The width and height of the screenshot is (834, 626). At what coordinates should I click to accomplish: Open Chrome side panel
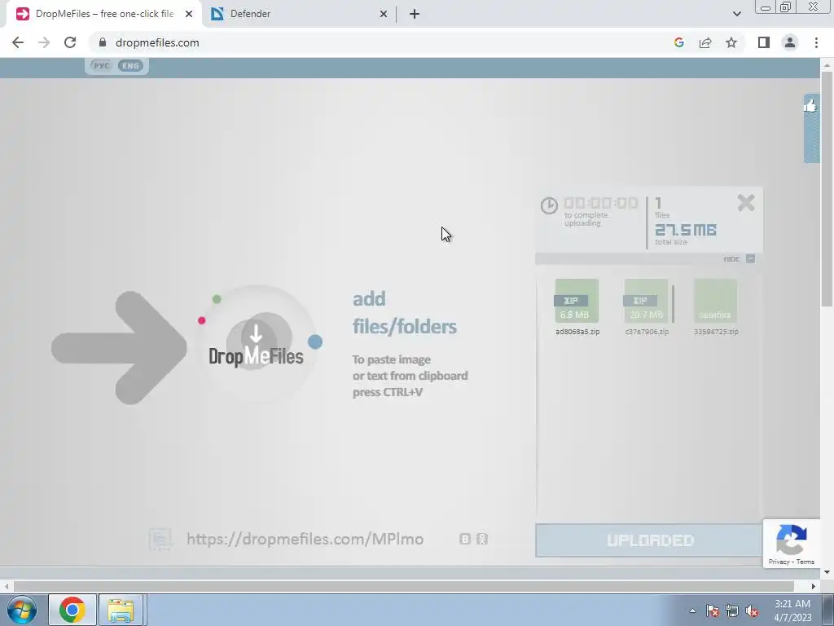pyautogui.click(x=764, y=42)
